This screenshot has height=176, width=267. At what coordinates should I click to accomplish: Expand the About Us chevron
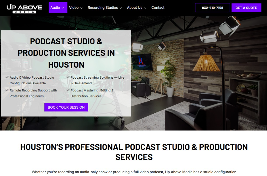145,8
